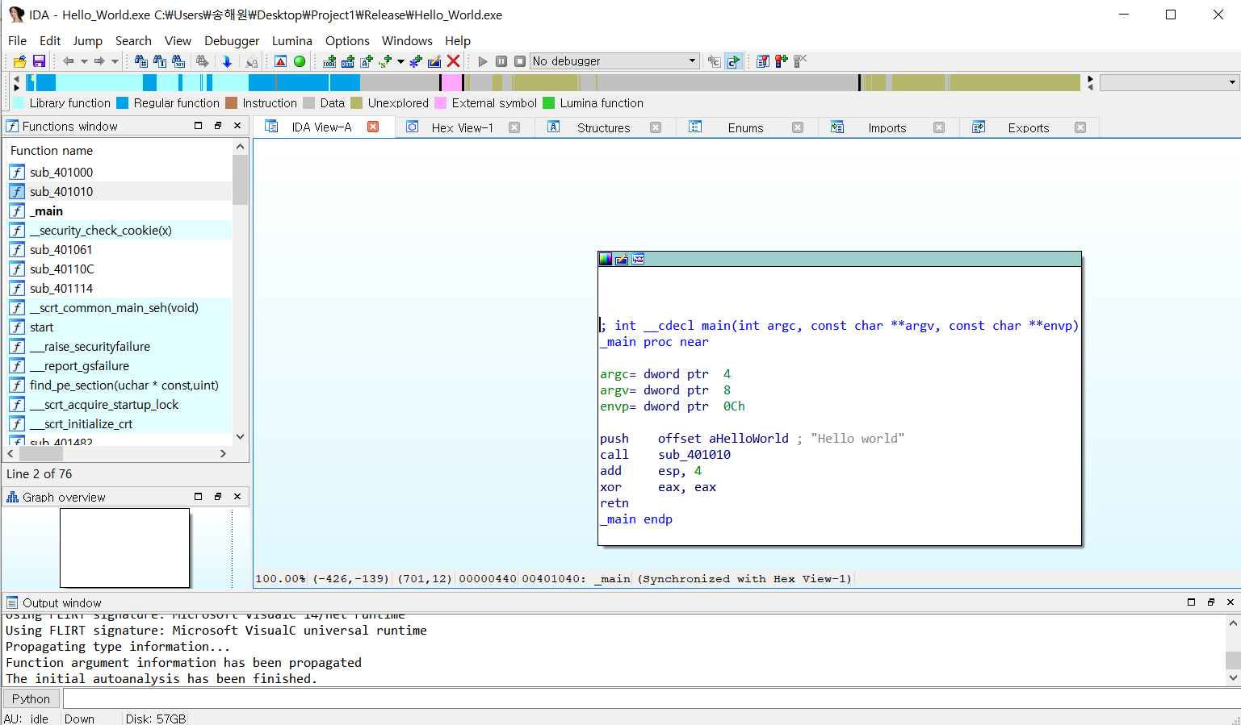
Task: Close the IDA View-A tab
Action: click(x=373, y=127)
